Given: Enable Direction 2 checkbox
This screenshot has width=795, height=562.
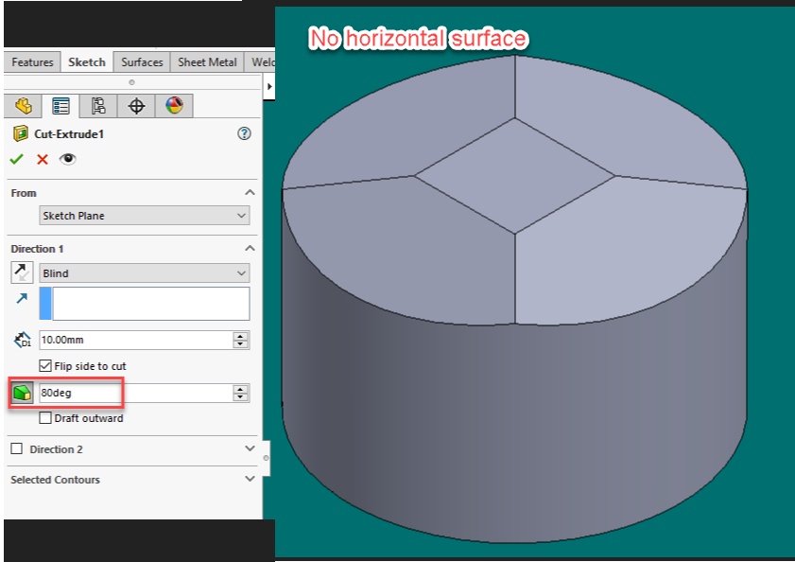Looking at the screenshot, I should 17,448.
